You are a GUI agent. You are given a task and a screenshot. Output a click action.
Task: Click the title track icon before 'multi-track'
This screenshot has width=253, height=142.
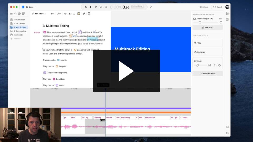click(80, 32)
